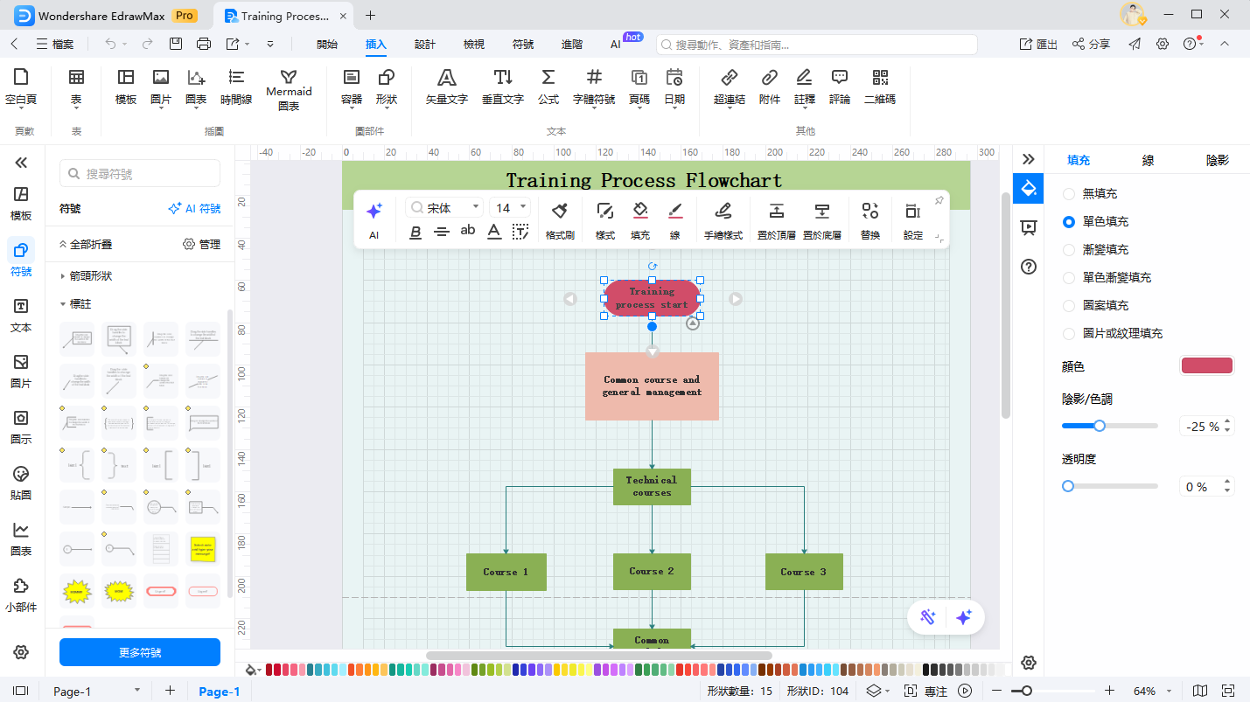Open the Line (線) tab in right panel
This screenshot has height=702, width=1250.
(1148, 160)
